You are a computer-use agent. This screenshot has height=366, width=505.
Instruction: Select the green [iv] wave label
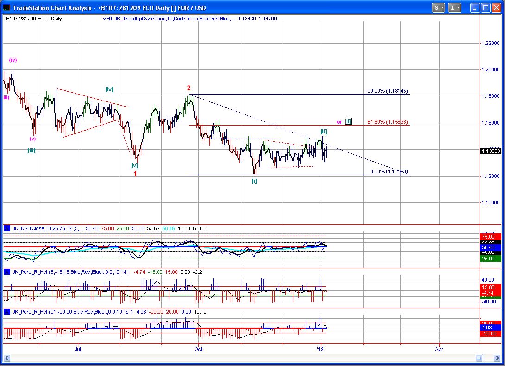pyautogui.click(x=109, y=89)
